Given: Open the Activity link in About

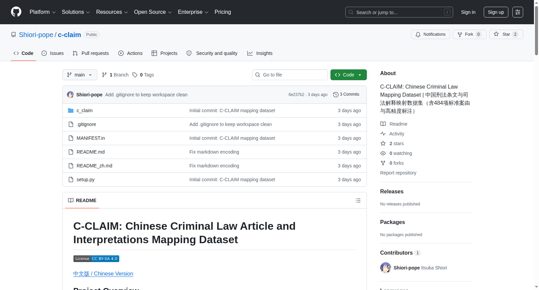Looking at the screenshot, I should pos(392,134).
